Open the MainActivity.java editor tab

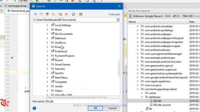18,11
